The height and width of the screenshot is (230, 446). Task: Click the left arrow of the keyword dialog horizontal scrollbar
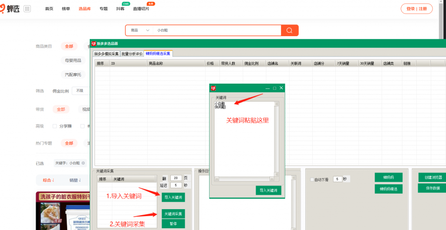(x=216, y=179)
